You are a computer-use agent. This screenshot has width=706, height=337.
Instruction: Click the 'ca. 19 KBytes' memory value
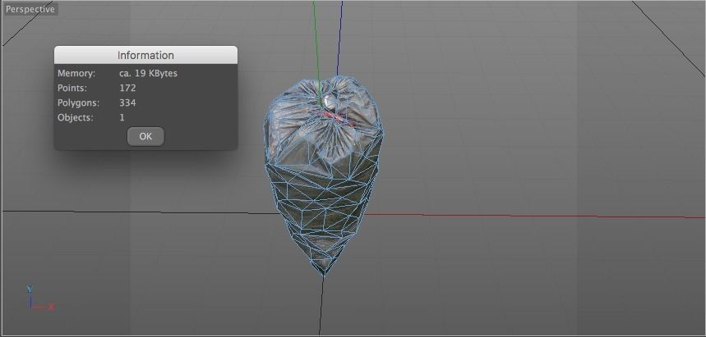pos(148,73)
